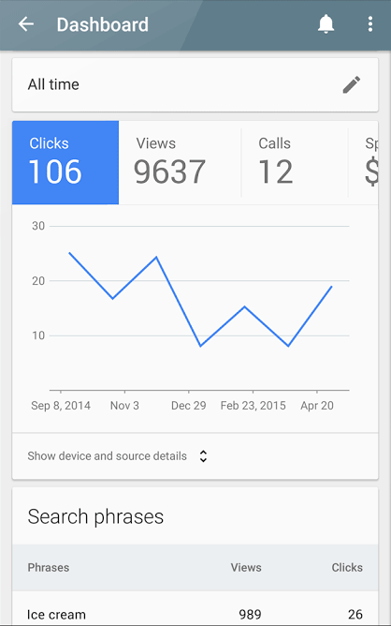Click the Clicks column header in table
Image resolution: width=391 pixels, height=626 pixels.
pos(347,567)
